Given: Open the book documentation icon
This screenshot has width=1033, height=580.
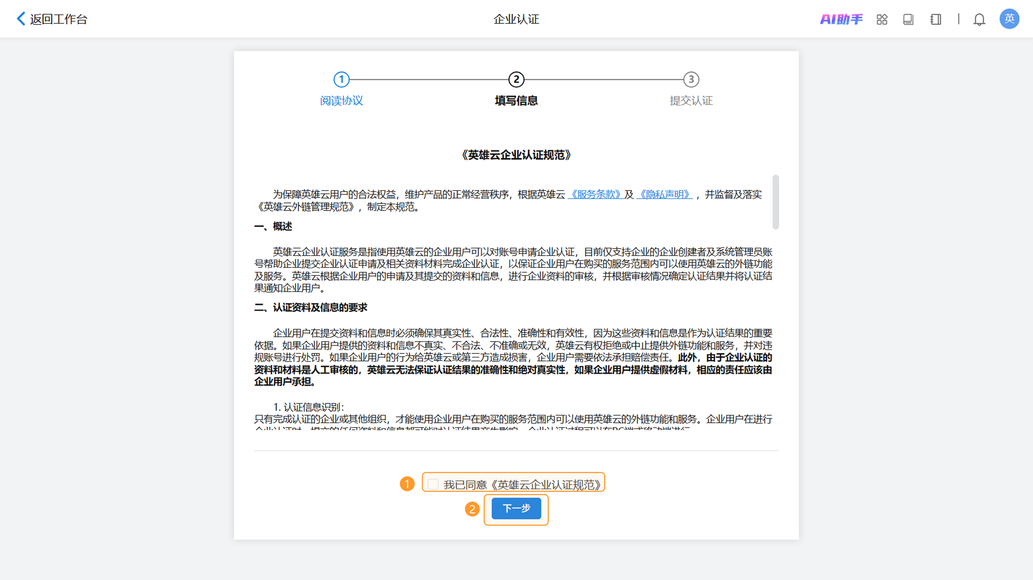Looking at the screenshot, I should pos(908,19).
